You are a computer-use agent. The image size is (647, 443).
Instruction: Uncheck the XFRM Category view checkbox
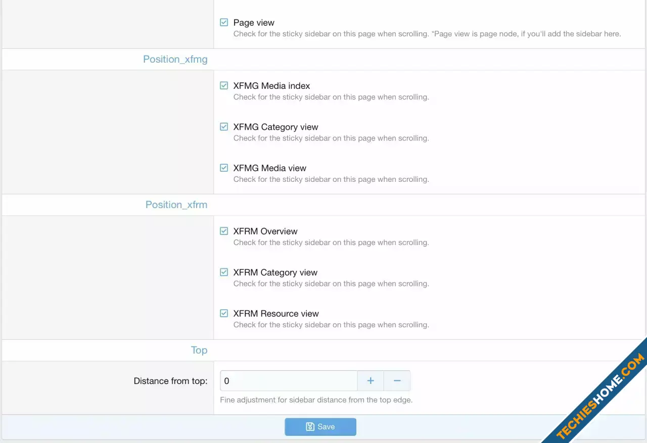tap(224, 272)
